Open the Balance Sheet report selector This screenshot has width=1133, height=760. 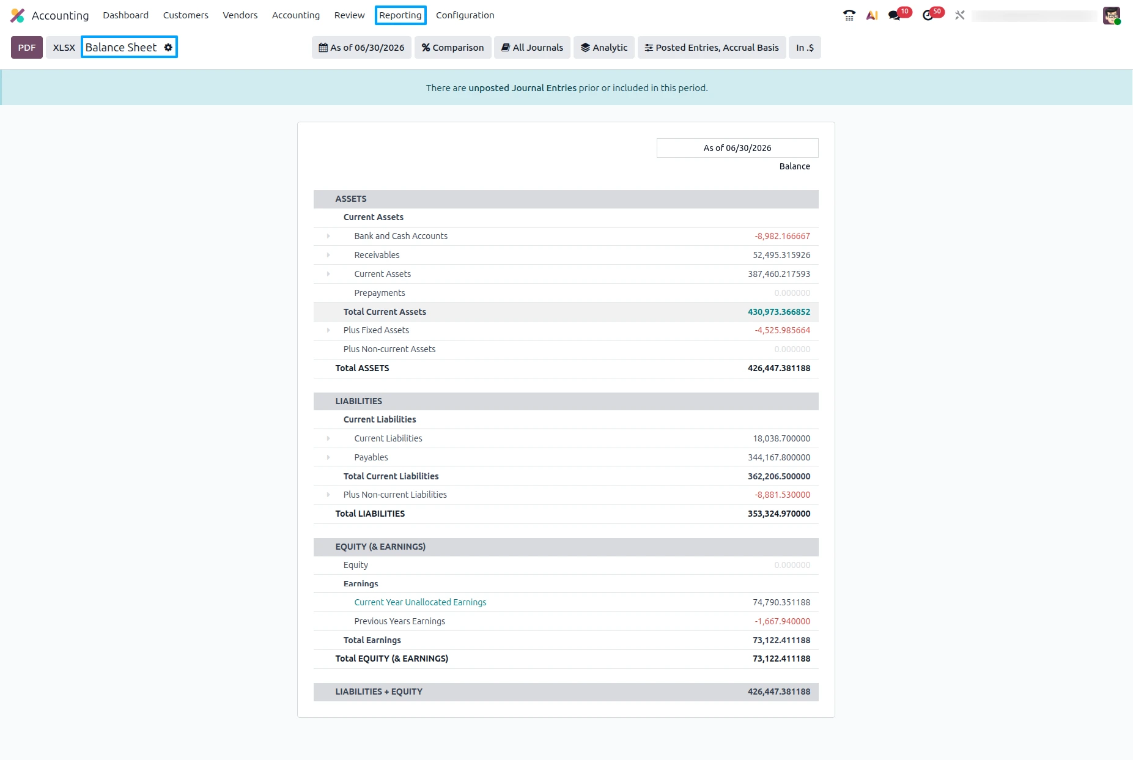(121, 47)
